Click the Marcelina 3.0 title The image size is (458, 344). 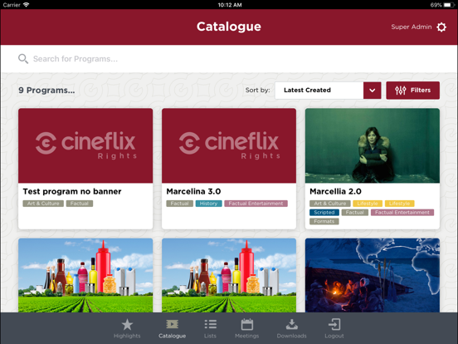193,192
